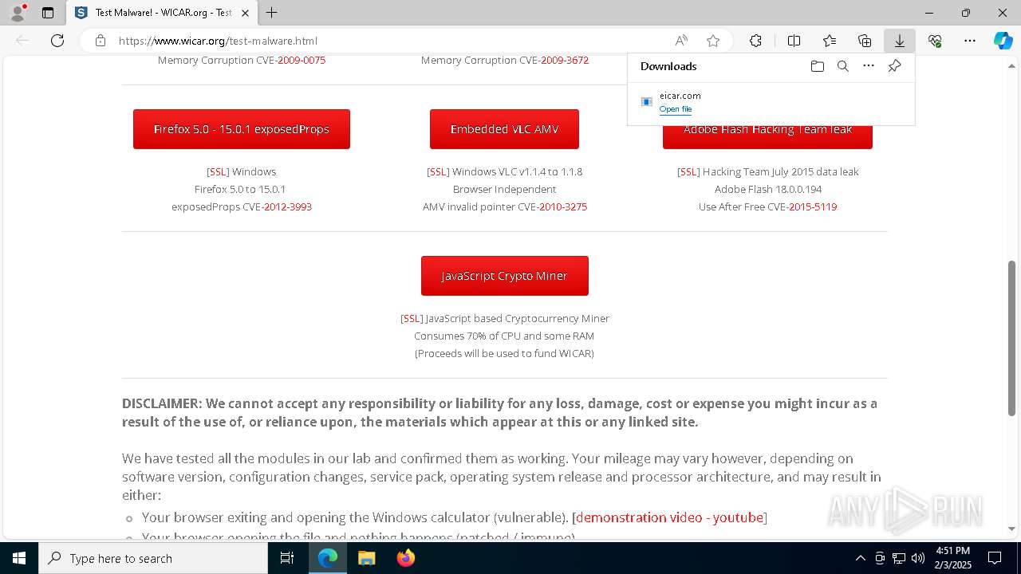Open SSL link for JavaScript Cryptocurrency Miner
Viewport: 1021px width, 574px height.
coord(412,318)
